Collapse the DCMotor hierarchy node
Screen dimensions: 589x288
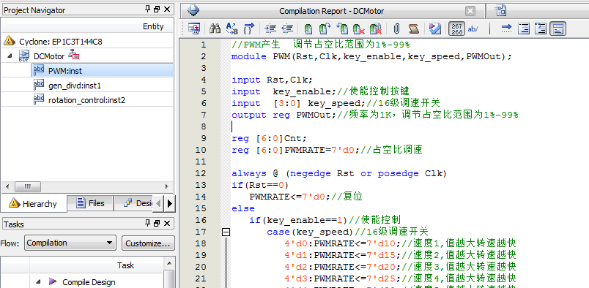point(10,56)
